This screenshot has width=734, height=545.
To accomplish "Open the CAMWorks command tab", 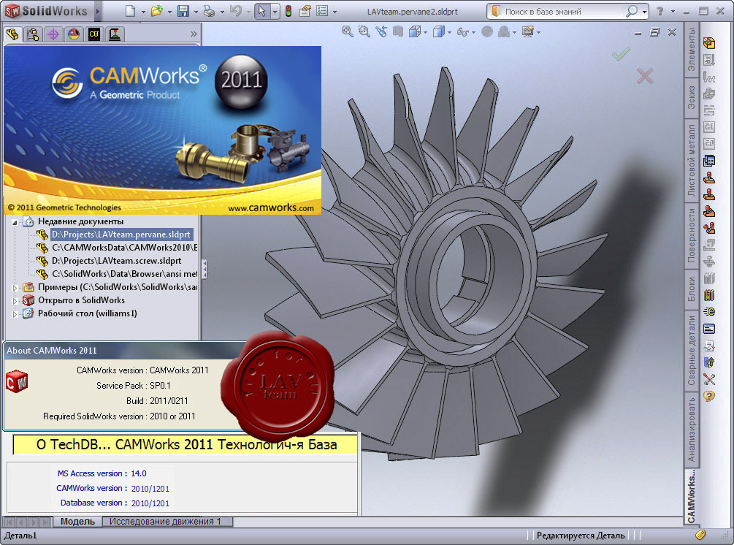I will click(692, 495).
